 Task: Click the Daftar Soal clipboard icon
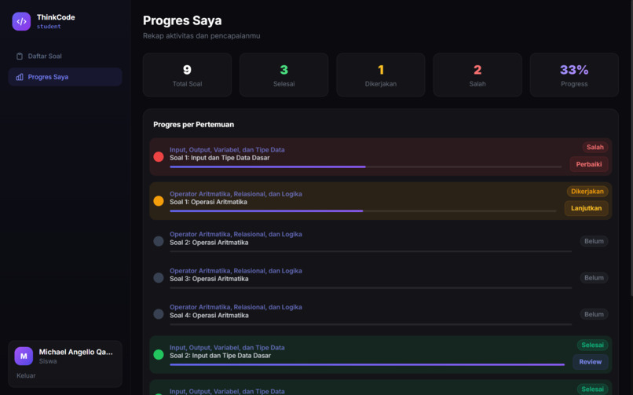[20, 56]
